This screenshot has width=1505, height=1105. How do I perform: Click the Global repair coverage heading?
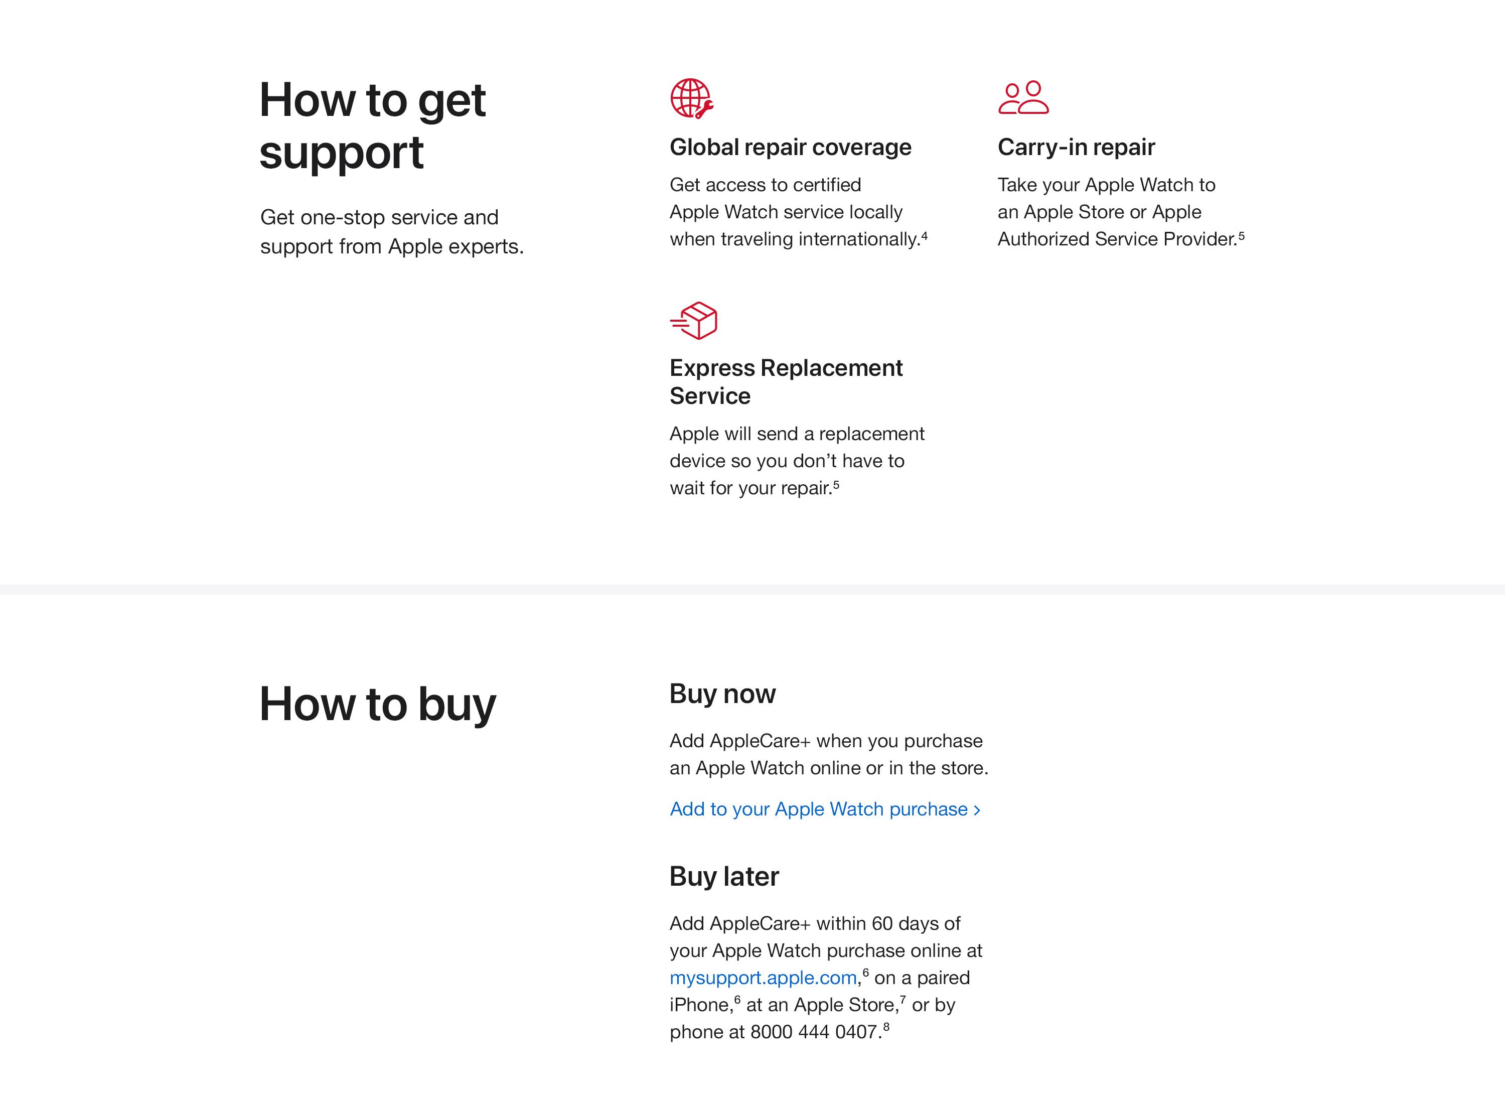pyautogui.click(x=790, y=147)
